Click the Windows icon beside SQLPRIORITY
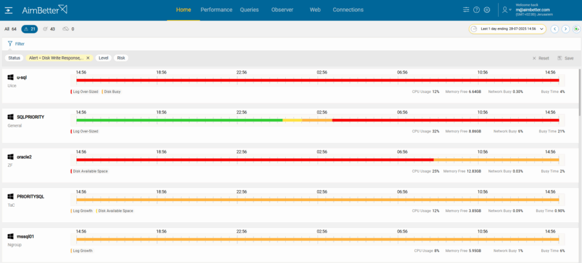The width and height of the screenshot is (582, 263). 10,117
